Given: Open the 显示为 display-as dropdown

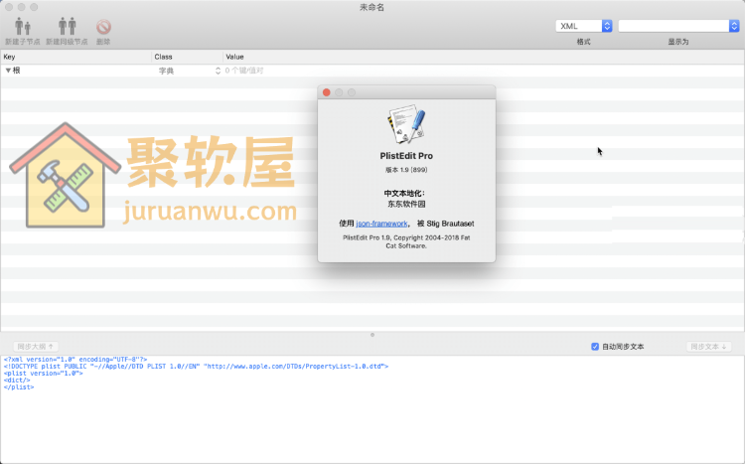Looking at the screenshot, I should point(678,26).
